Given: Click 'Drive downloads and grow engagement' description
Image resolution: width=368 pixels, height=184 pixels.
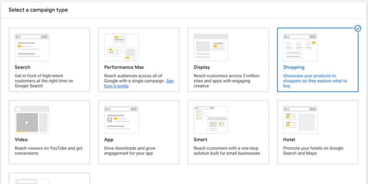Looking at the screenshot, I should pyautogui.click(x=130, y=151).
